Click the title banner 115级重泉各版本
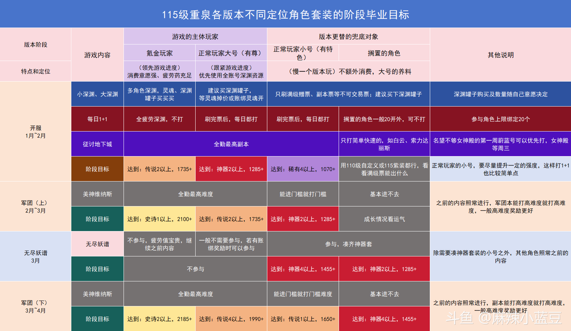The image size is (571, 331). pos(285,14)
